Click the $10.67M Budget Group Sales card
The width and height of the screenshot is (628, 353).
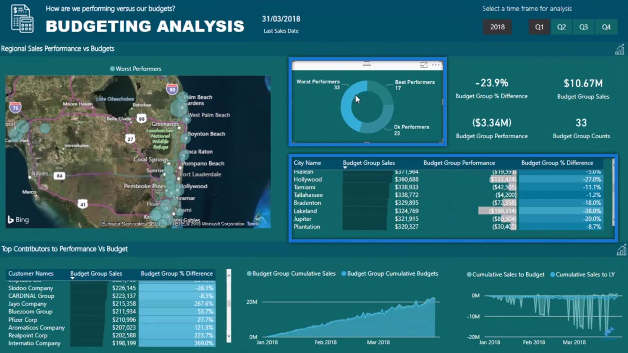[x=583, y=89]
